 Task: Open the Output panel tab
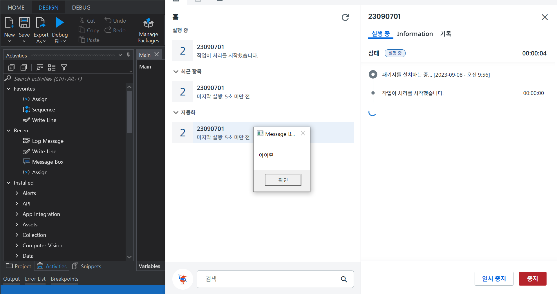[x=11, y=279]
